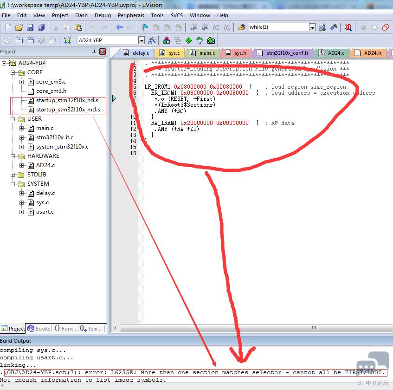393x390 pixels.
Task: Open Options for Target magic wand icon
Action: [x=152, y=40]
